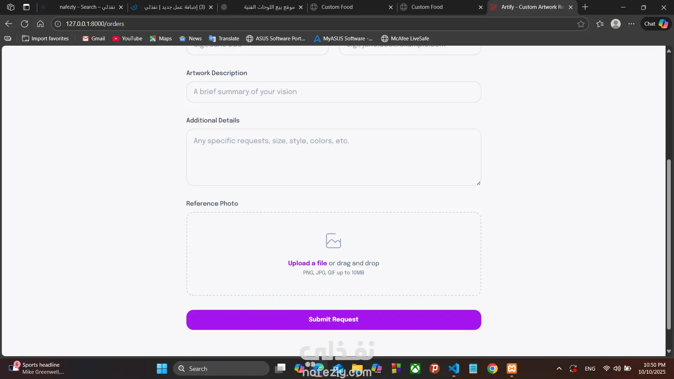Screen dimensions: 674x379
Task: Focus the Artwork Description input field
Action: [x=333, y=92]
